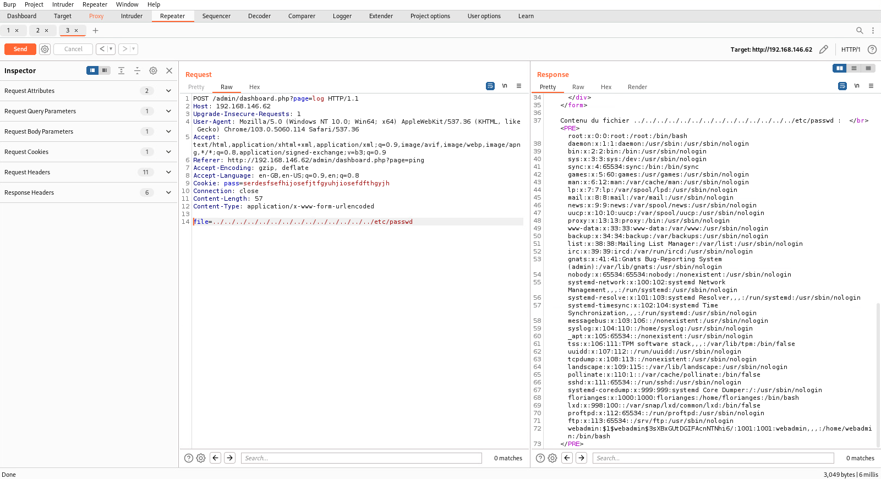Open Request search help icon
Viewport: 881px width, 479px height.
[189, 458]
